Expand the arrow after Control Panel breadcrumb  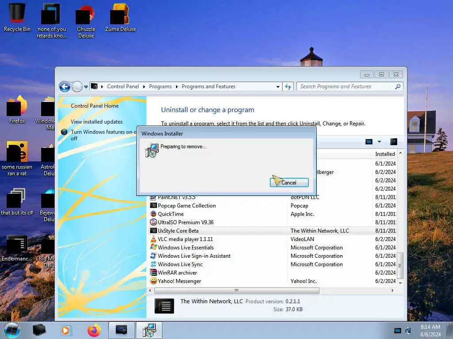click(x=144, y=87)
